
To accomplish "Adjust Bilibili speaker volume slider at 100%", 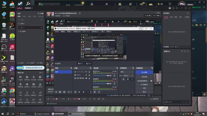I will [57, 99].
